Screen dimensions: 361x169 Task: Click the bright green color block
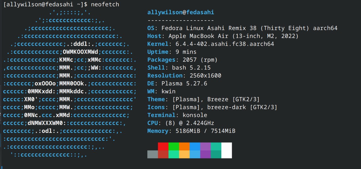(x=174, y=146)
